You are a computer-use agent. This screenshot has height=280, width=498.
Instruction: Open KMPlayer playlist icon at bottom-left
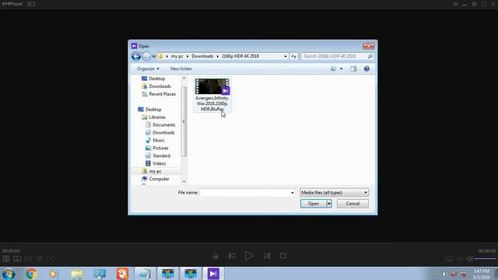[x=6, y=259]
